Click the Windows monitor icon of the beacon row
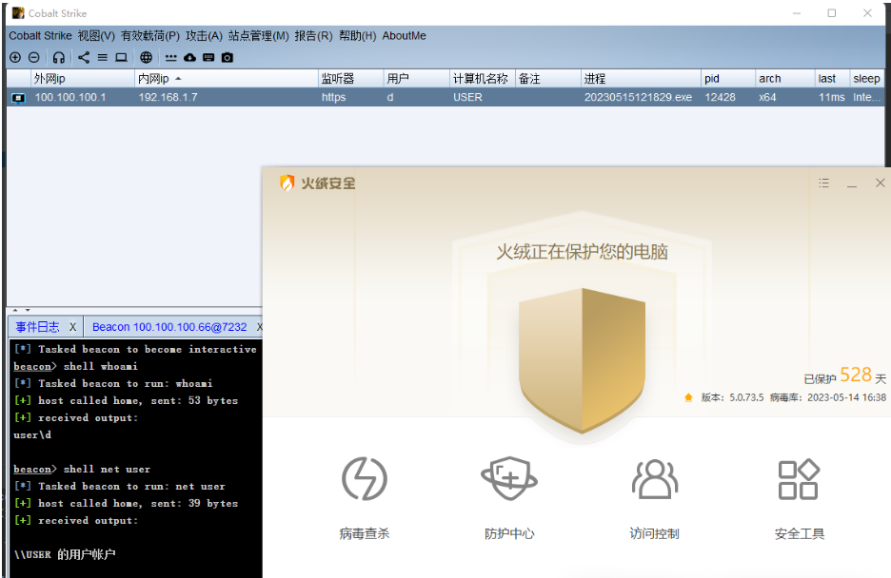The width and height of the screenshot is (891, 578). click(x=19, y=98)
